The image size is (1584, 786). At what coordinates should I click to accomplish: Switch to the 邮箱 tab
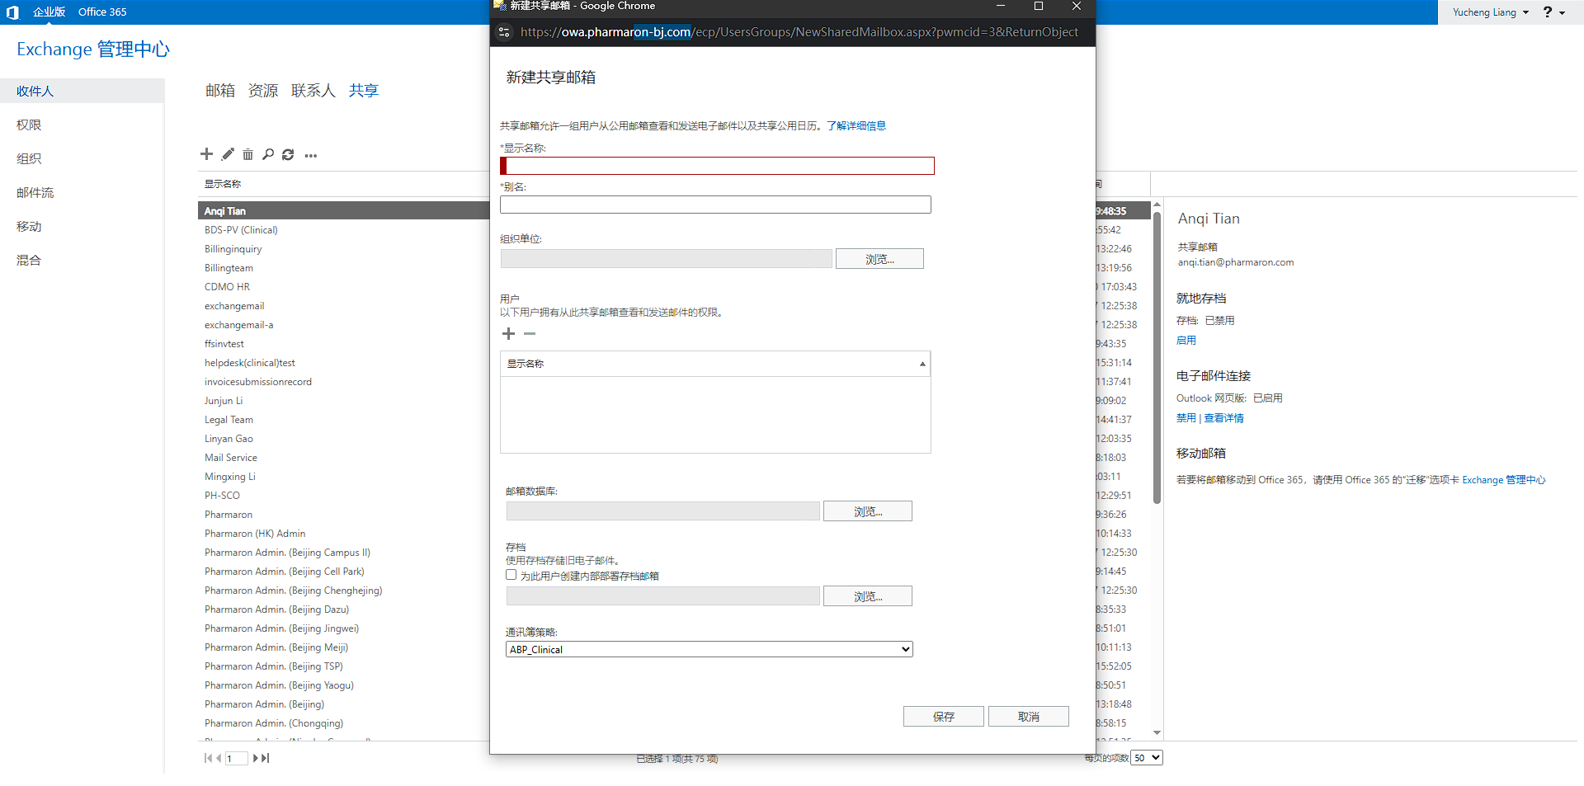click(220, 91)
